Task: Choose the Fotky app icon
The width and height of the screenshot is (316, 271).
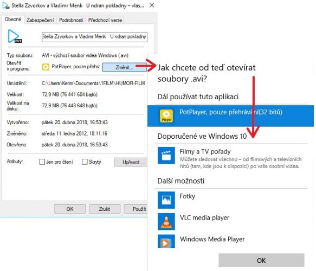Action: [166, 200]
